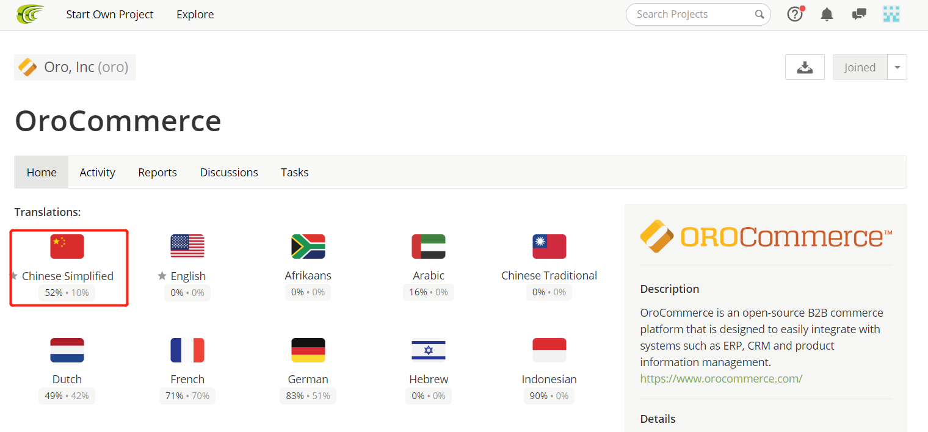The height and width of the screenshot is (432, 928).
Task: Open the user profile avatar
Action: 891,14
